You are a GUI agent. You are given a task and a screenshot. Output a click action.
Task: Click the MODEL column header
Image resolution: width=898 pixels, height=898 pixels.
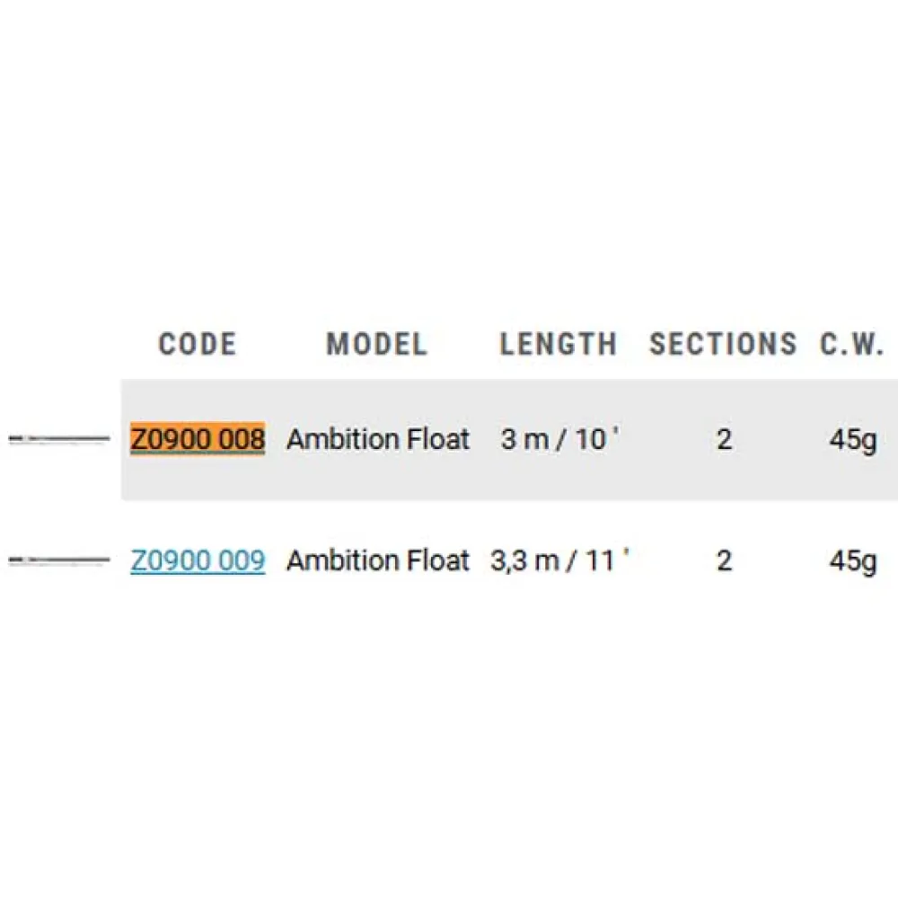tap(376, 344)
